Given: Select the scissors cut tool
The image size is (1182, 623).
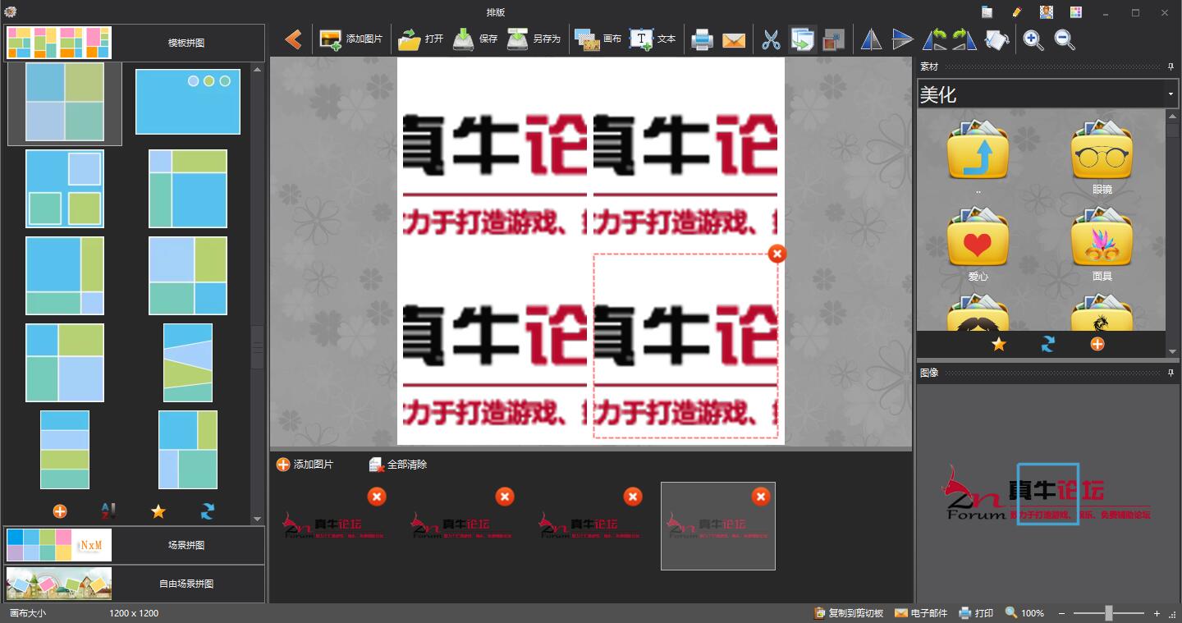Looking at the screenshot, I should (771, 39).
